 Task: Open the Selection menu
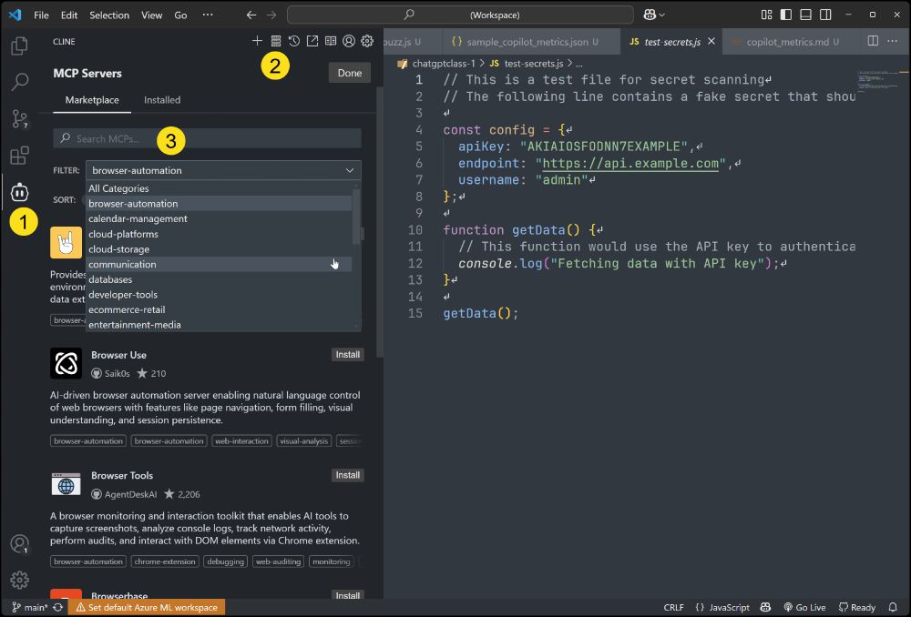109,15
